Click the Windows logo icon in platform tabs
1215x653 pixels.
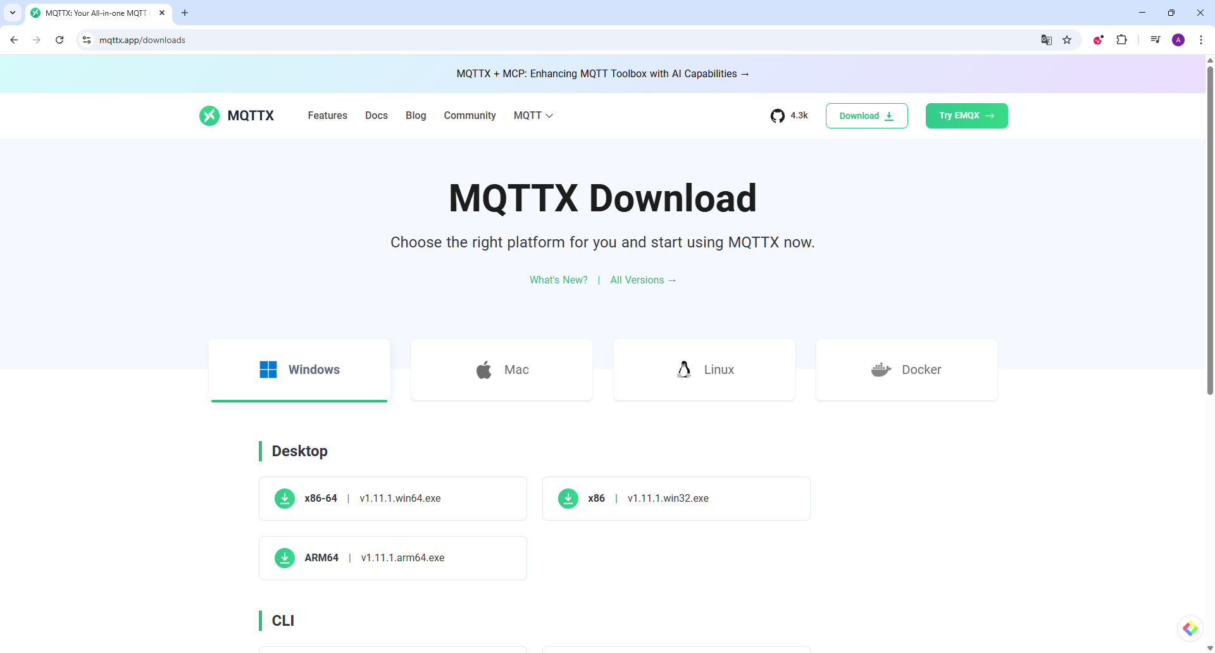click(268, 370)
